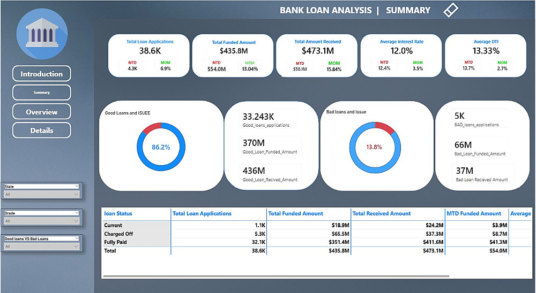Click the $473.1M Total Amount Received value
Viewport: 536px width, 293px height.
click(317, 51)
